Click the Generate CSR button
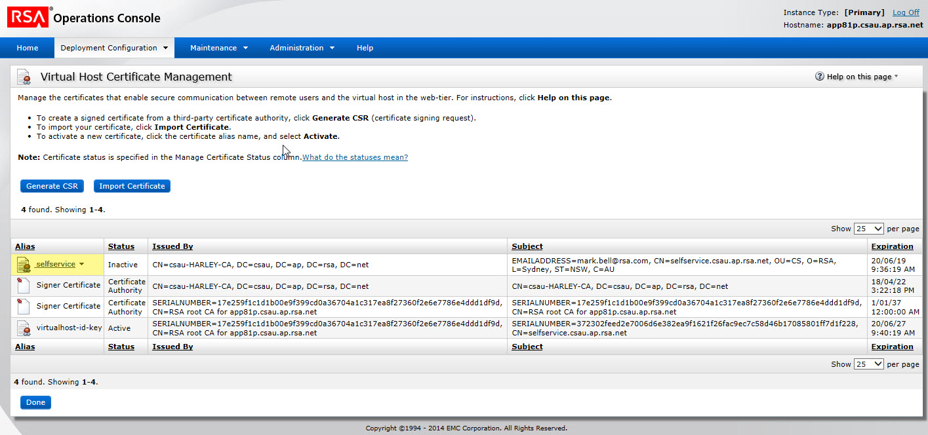Screen dimensions: 928x435 [52, 186]
